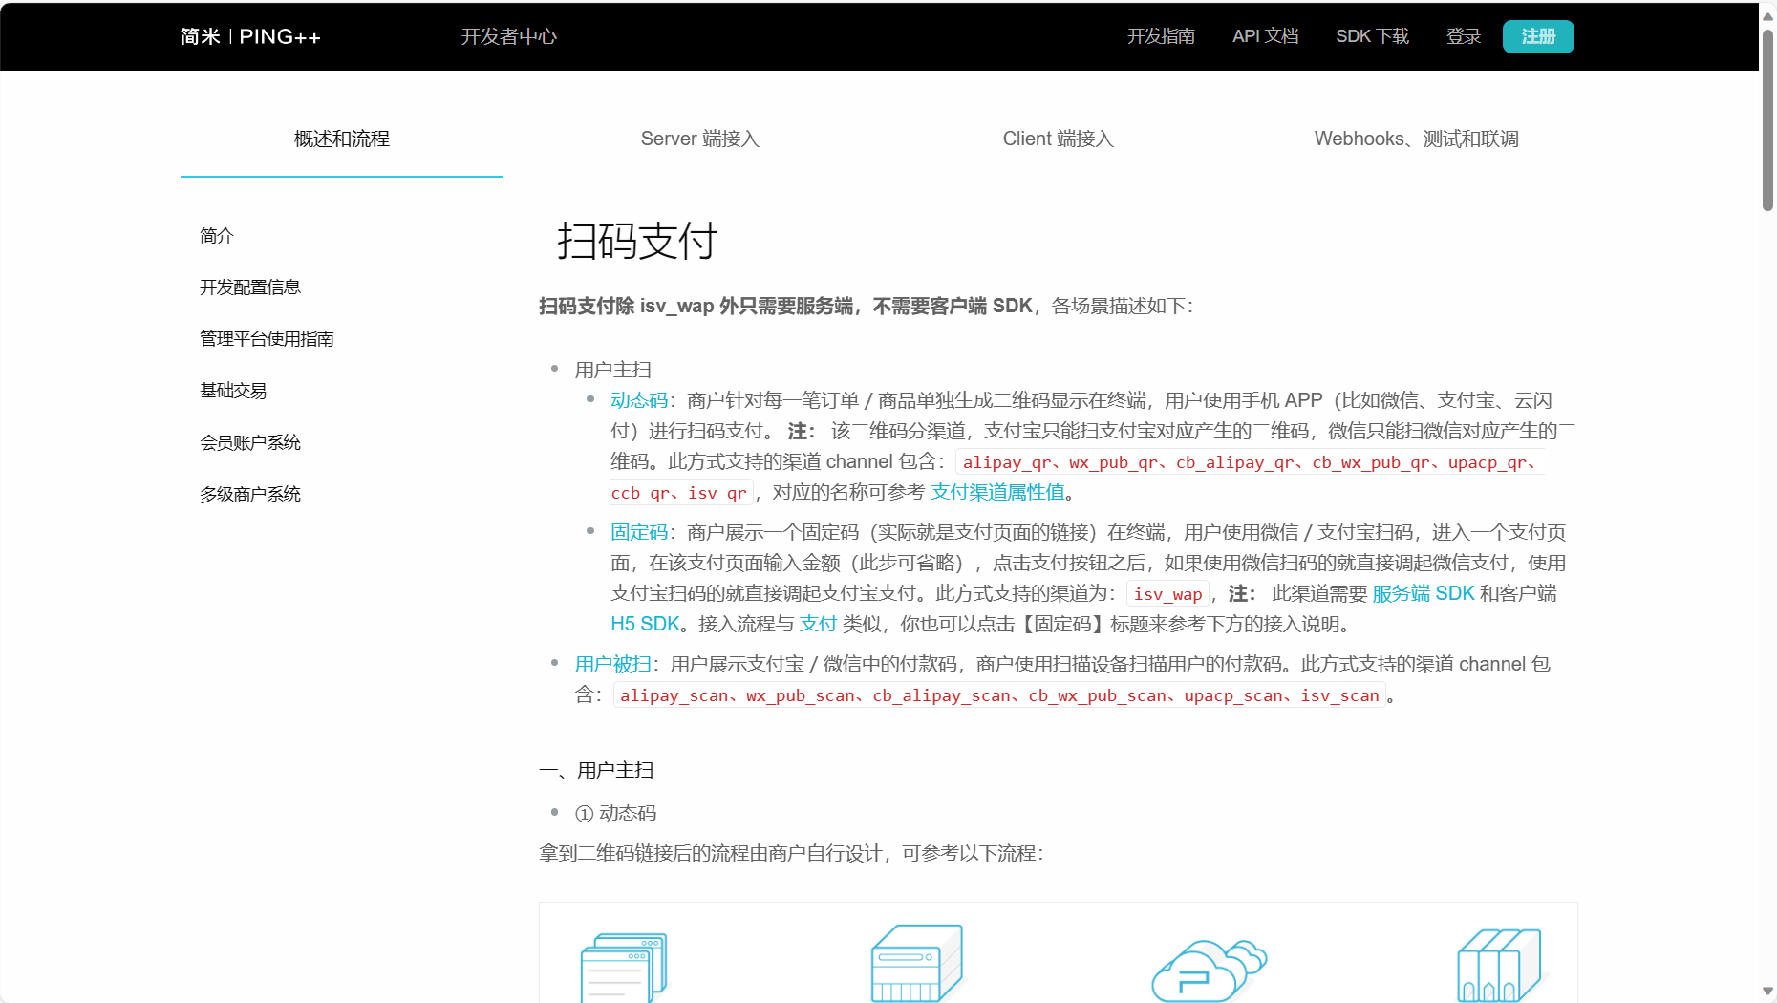Viewport: 1777px width, 1003px height.
Task: Click the 登录 link
Action: pyautogui.click(x=1463, y=36)
